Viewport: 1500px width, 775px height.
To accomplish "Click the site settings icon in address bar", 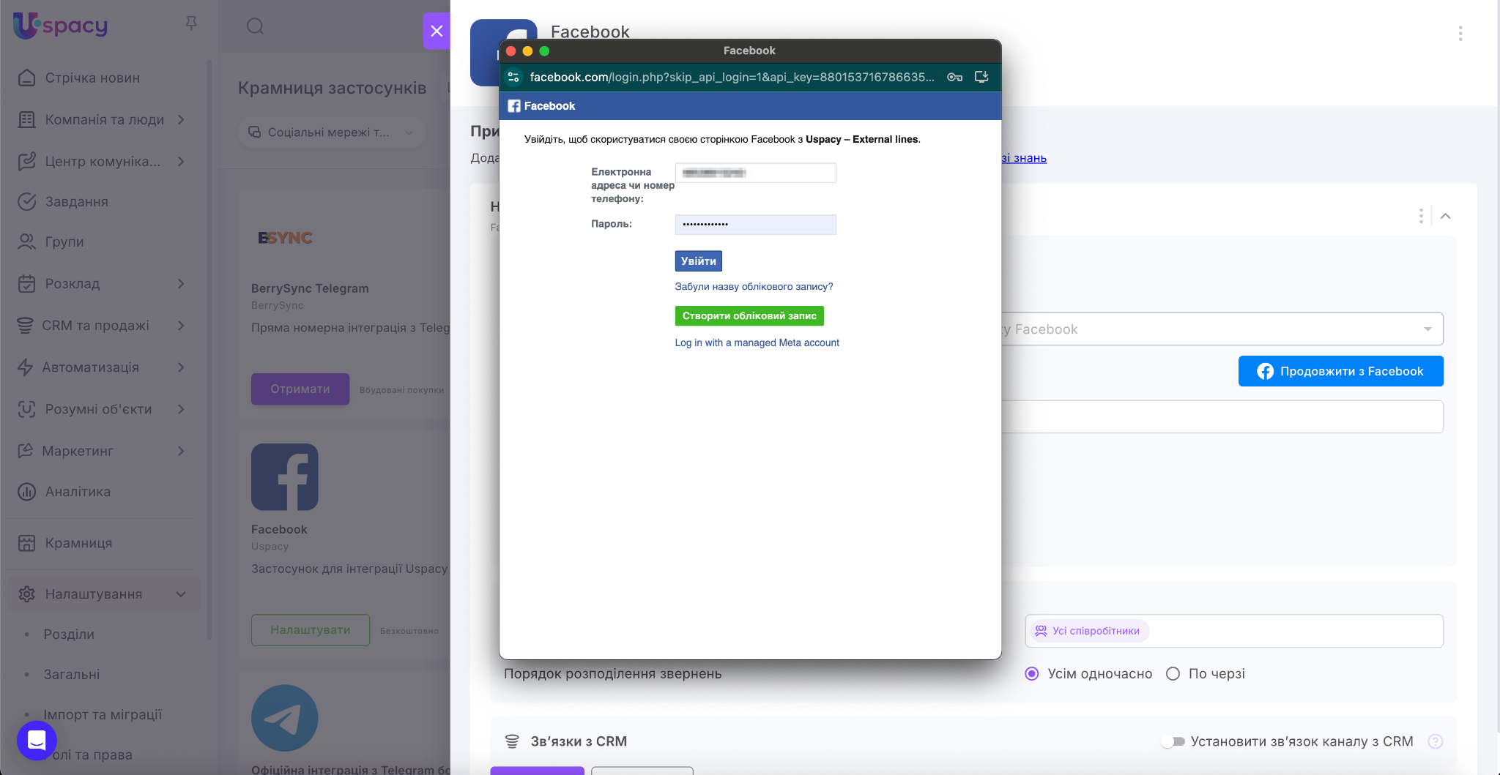I will pos(513,77).
